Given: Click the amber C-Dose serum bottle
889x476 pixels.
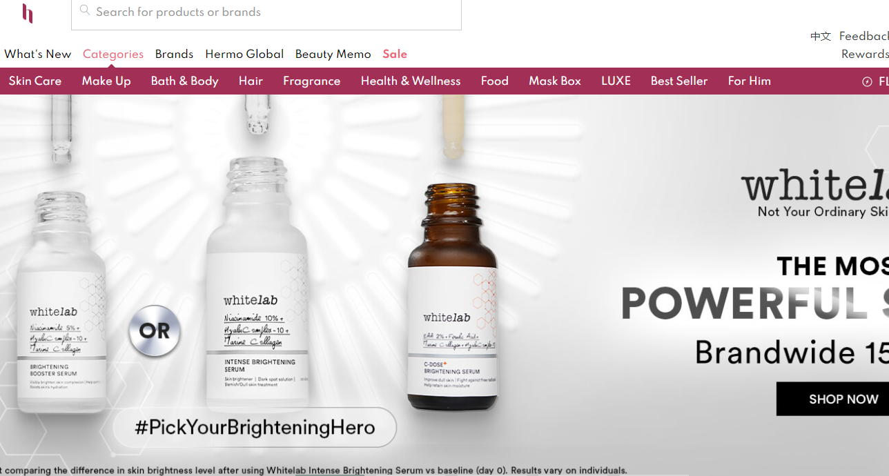Looking at the screenshot, I should pos(452,298).
